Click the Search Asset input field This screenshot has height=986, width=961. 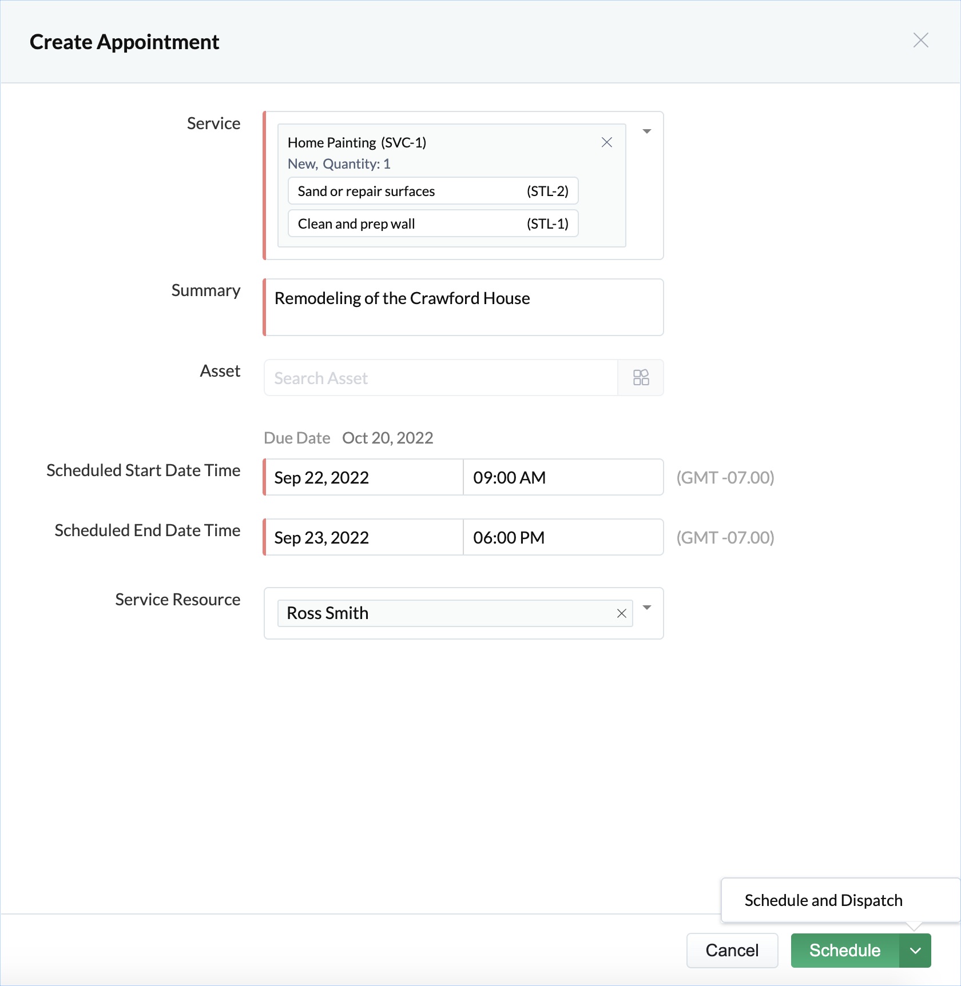440,378
